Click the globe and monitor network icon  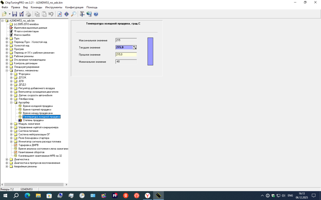click(x=89, y=14)
